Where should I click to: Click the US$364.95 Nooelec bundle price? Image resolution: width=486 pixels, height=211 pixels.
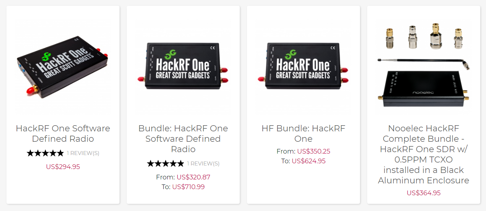pyautogui.click(x=424, y=193)
